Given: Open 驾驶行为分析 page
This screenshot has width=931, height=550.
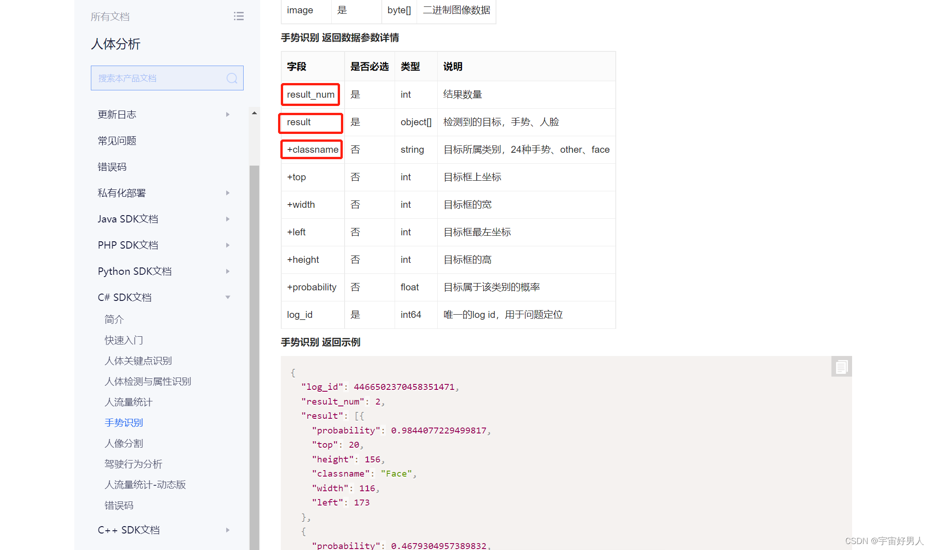Looking at the screenshot, I should pyautogui.click(x=134, y=464).
